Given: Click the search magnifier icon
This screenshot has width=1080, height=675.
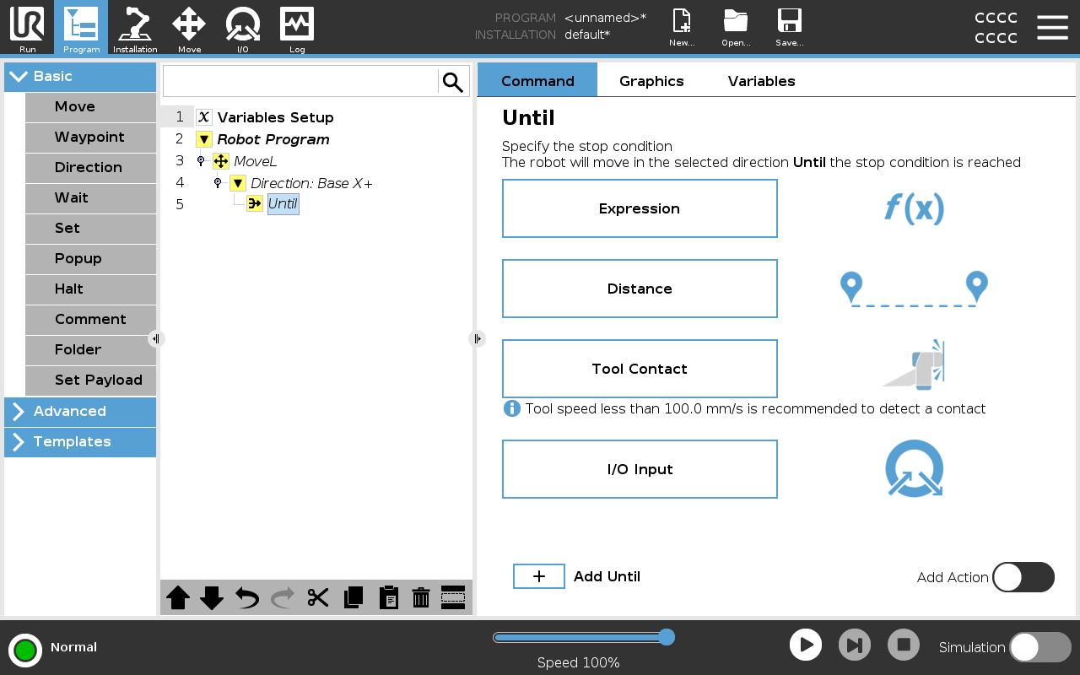Looking at the screenshot, I should coord(453,82).
